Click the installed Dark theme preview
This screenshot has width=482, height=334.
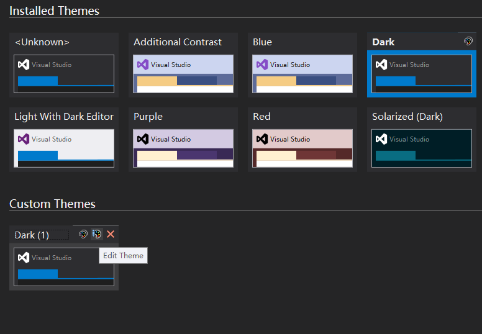(422, 74)
